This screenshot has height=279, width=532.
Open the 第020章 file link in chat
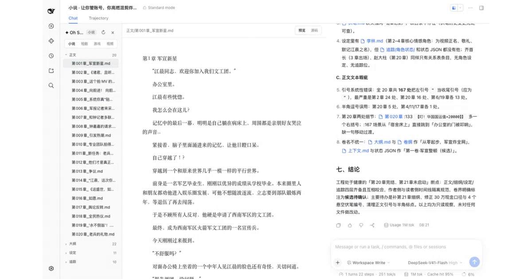[391, 117]
